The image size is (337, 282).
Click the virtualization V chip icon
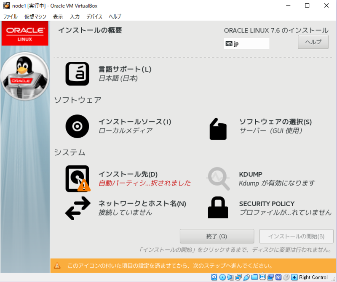coord(278,277)
